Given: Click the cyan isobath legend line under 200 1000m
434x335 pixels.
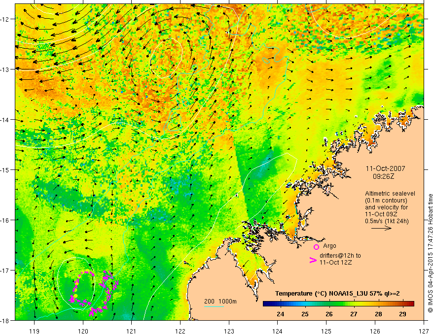Looking at the screenshot, I should point(214,306).
